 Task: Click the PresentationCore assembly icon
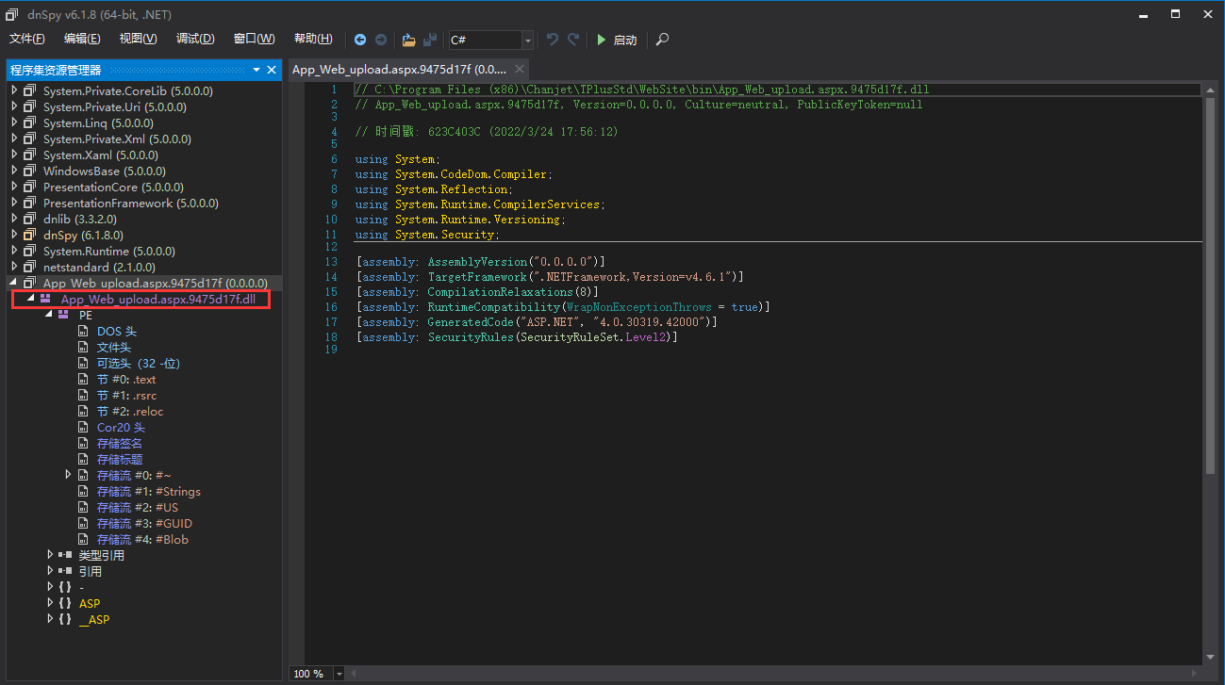click(30, 187)
